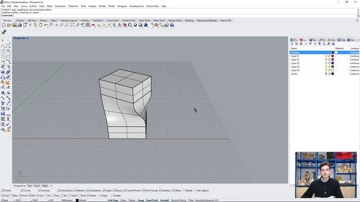
Task: Open the Help tab in the right panel
Action: click(341, 40)
